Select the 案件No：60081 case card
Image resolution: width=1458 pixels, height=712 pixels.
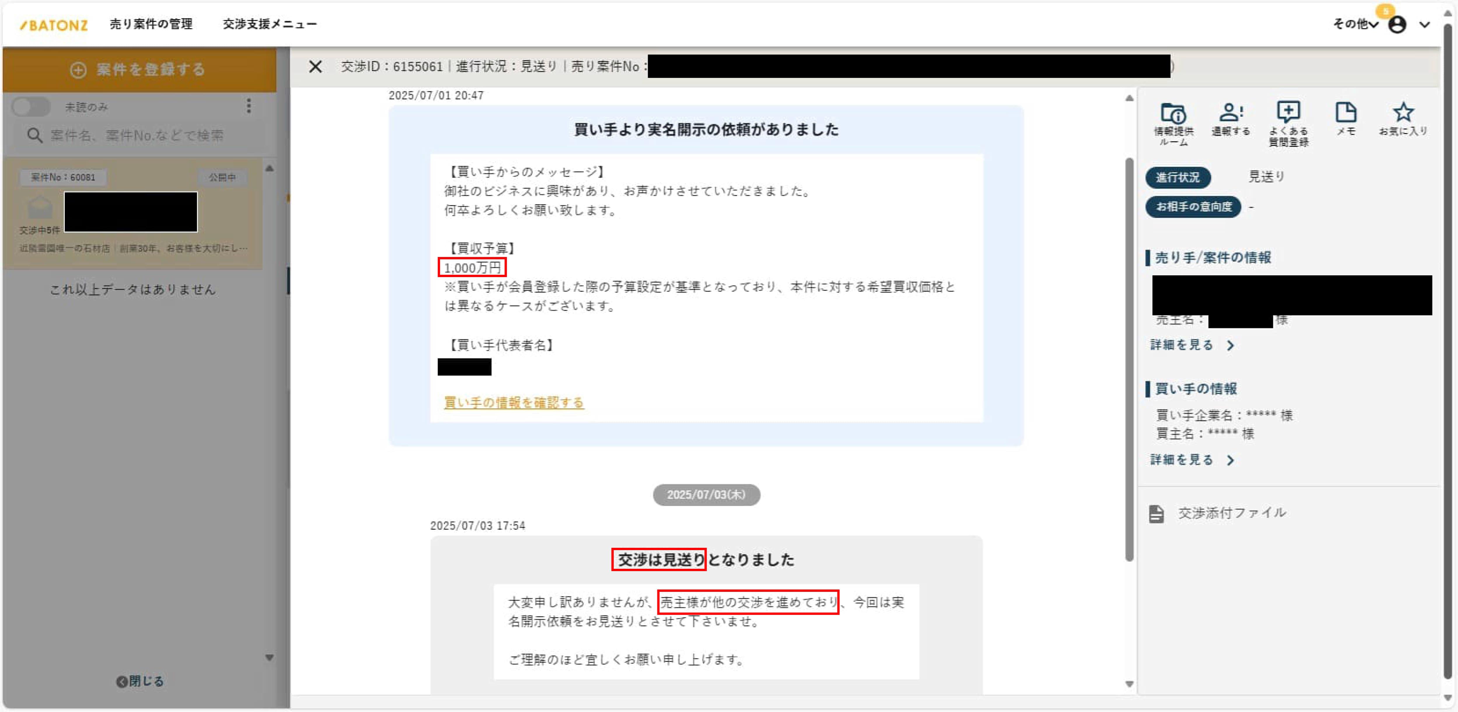pos(132,213)
